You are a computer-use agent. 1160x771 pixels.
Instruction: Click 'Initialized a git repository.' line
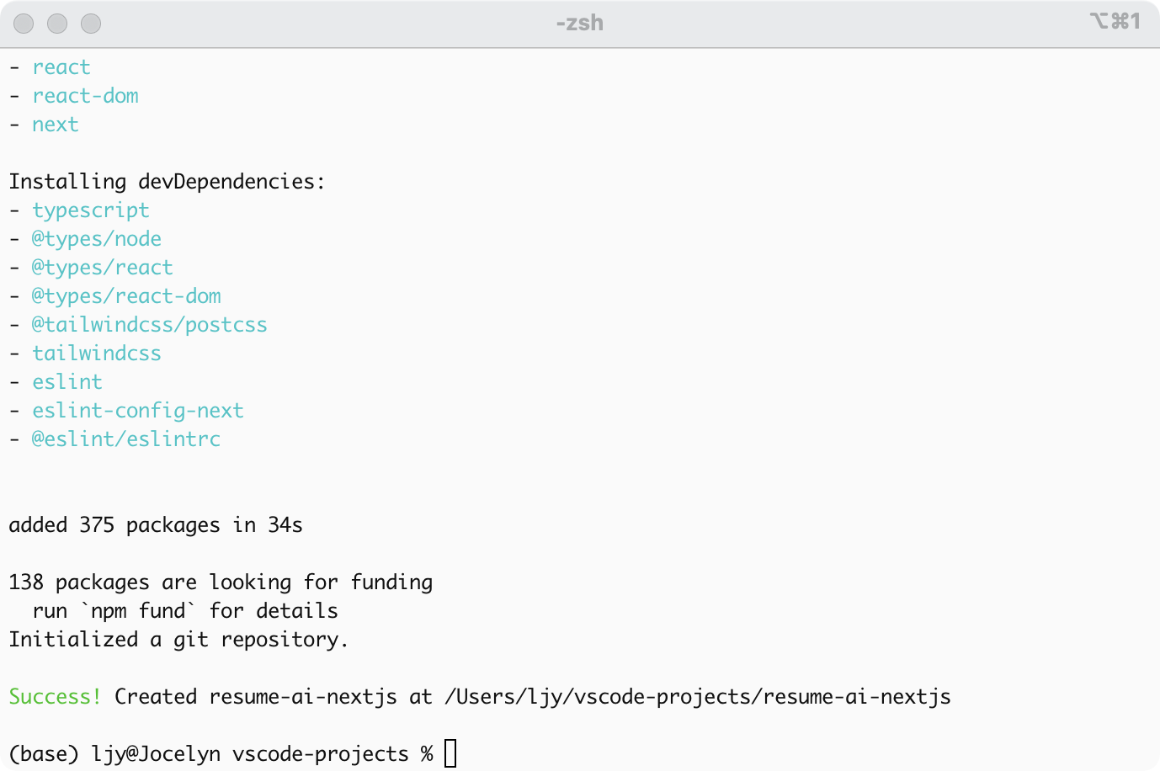tap(178, 640)
